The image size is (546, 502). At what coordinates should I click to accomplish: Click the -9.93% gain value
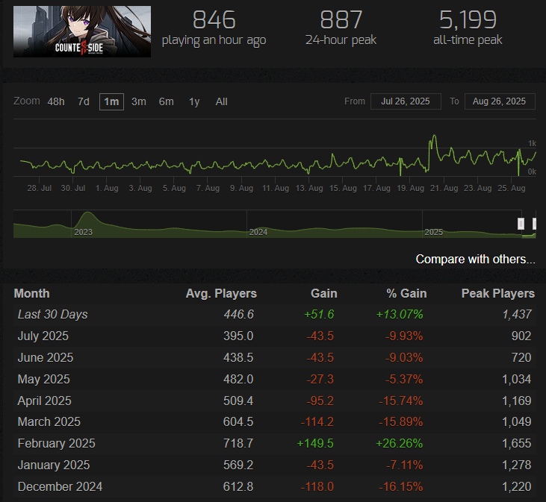pos(404,336)
